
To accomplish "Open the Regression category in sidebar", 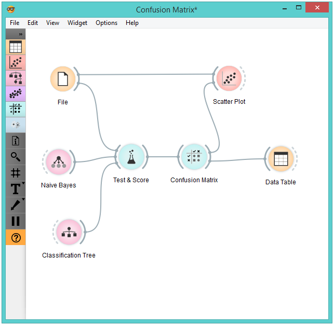I will (16, 93).
